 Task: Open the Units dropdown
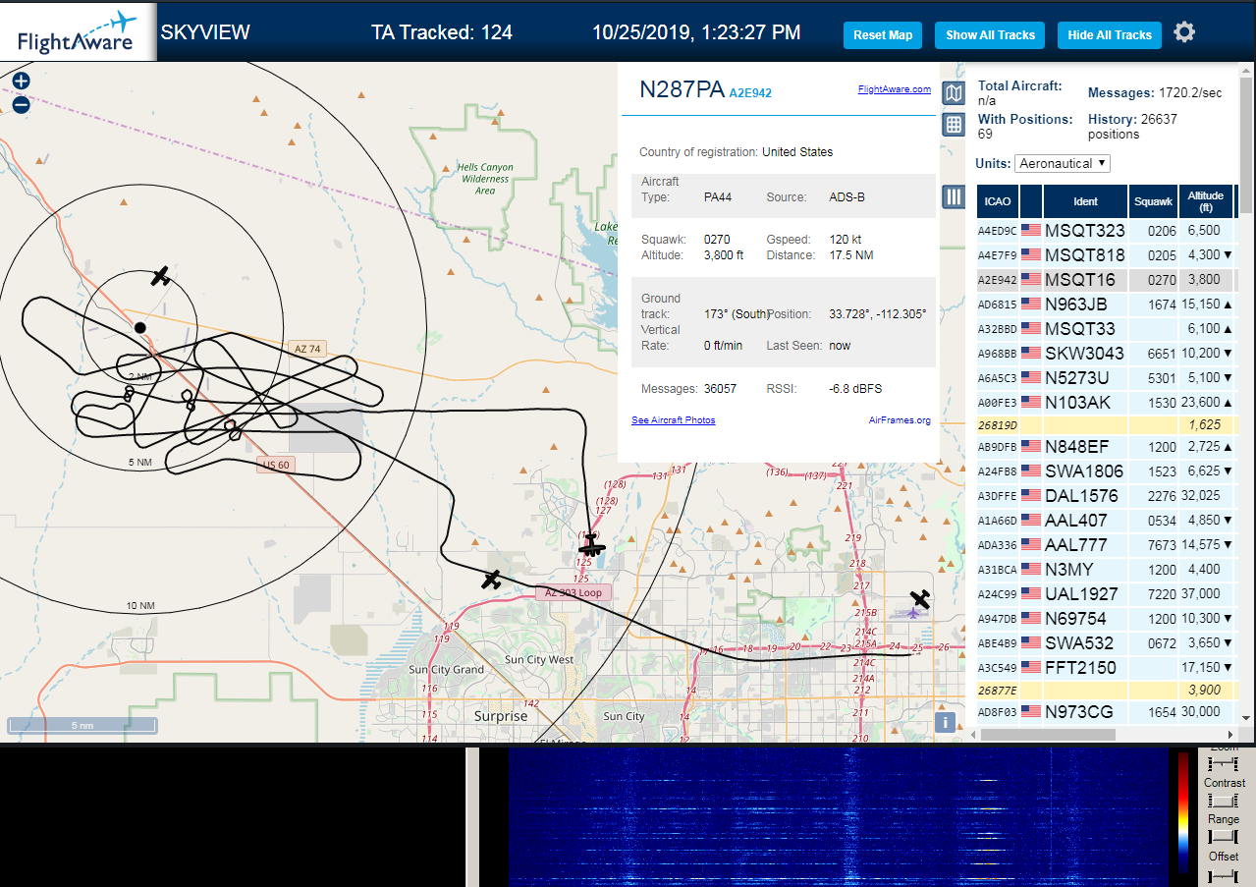pos(1063,163)
